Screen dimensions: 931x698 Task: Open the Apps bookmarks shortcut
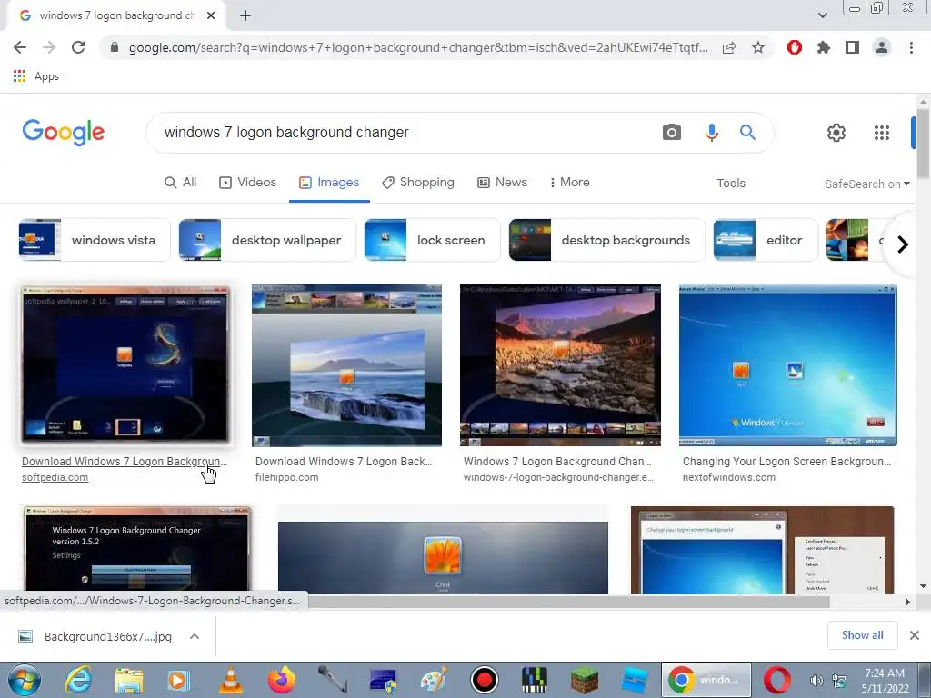point(36,76)
